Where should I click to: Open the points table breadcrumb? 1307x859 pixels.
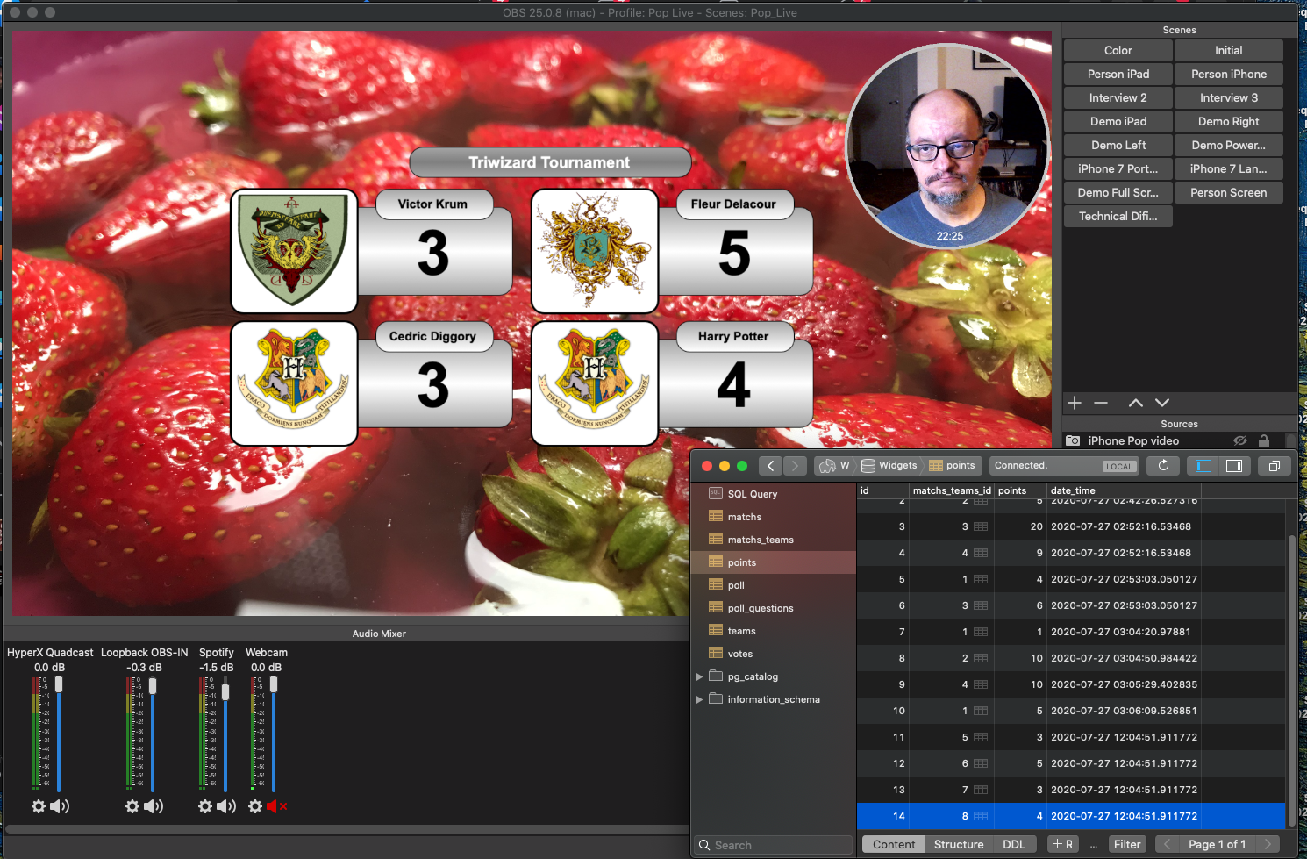tap(953, 466)
